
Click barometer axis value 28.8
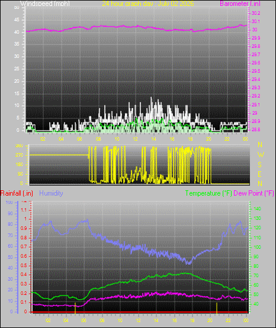(x=256, y=129)
